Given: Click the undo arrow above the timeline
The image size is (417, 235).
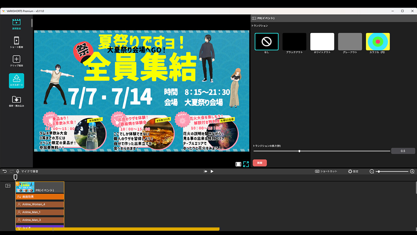Looking at the screenshot, I should (x=4, y=171).
